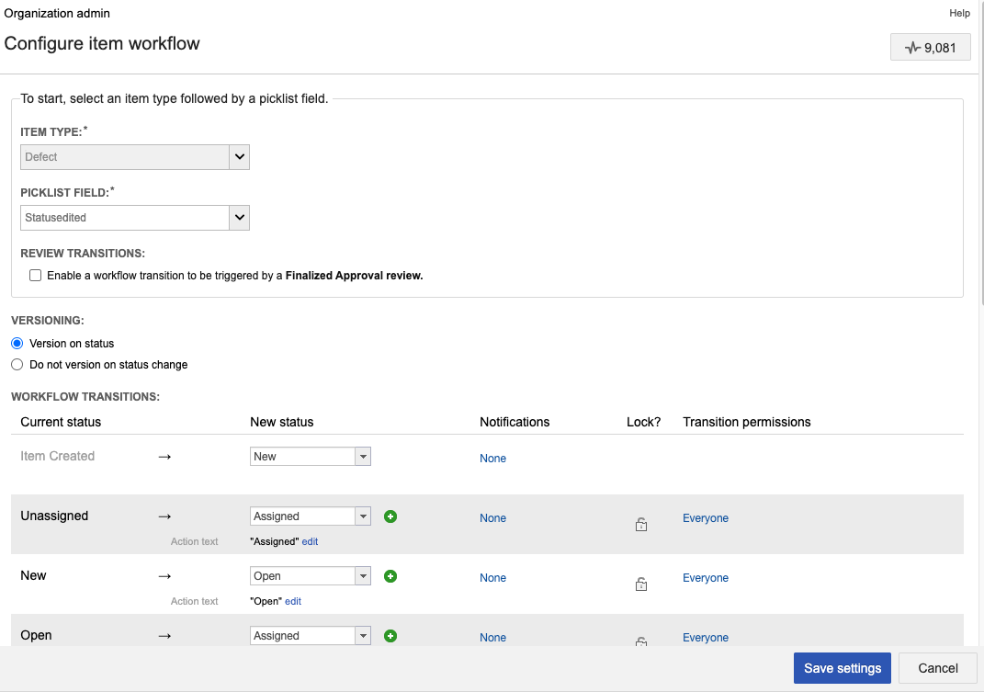Click the Item Type dropdown arrow icon
Viewport: 984px width, 692px height.
pyautogui.click(x=239, y=156)
